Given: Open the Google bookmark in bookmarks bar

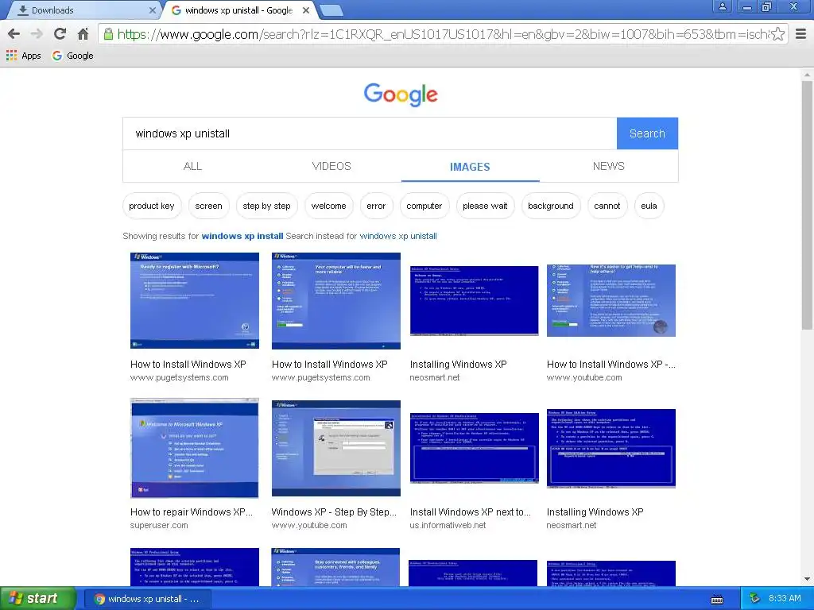Looking at the screenshot, I should pyautogui.click(x=72, y=56).
